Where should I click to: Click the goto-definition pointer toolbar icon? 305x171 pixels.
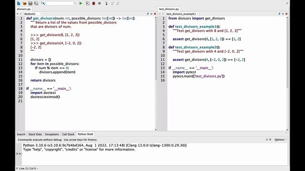coord(43,3)
